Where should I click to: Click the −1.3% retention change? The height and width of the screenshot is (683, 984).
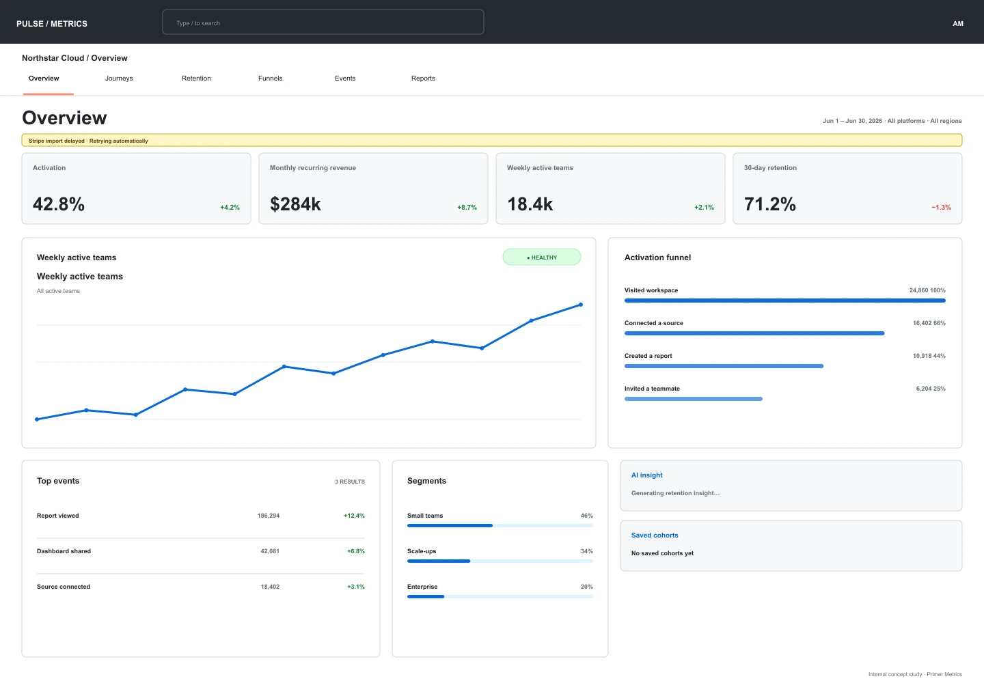[941, 207]
